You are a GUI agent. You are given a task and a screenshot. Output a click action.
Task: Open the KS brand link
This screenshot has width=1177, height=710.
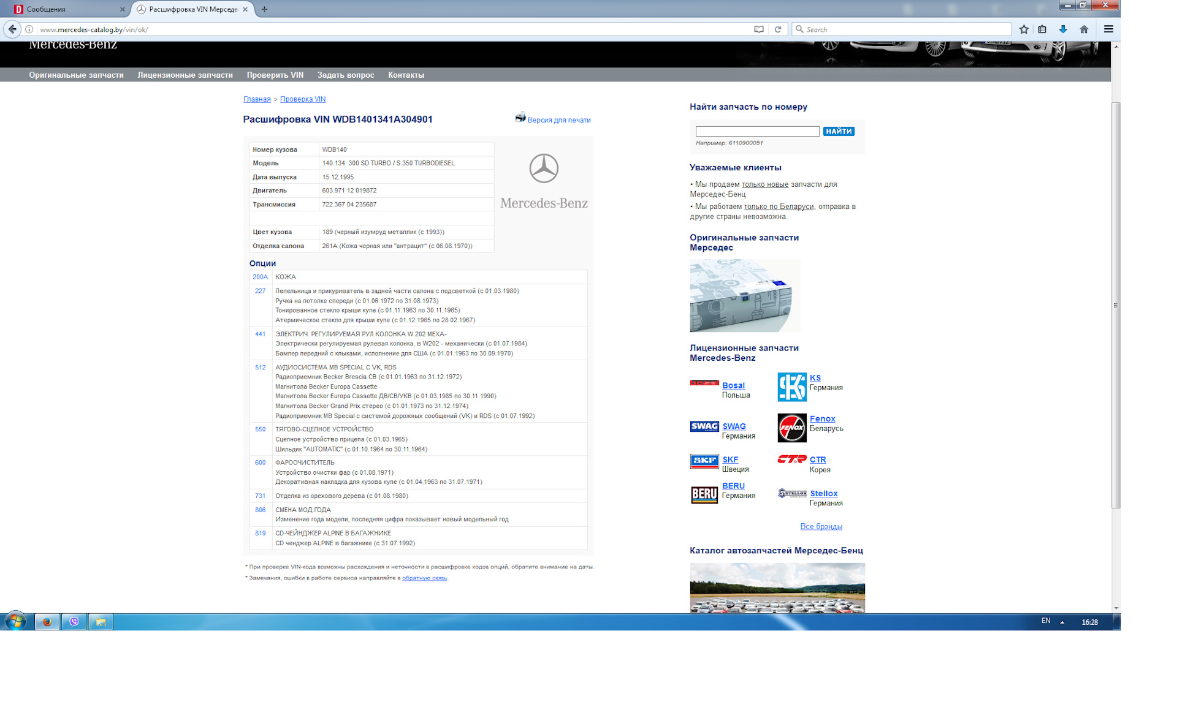point(815,378)
